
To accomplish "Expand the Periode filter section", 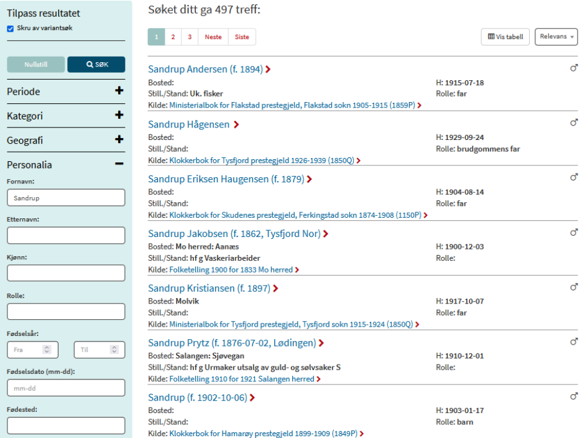I will tap(119, 91).
